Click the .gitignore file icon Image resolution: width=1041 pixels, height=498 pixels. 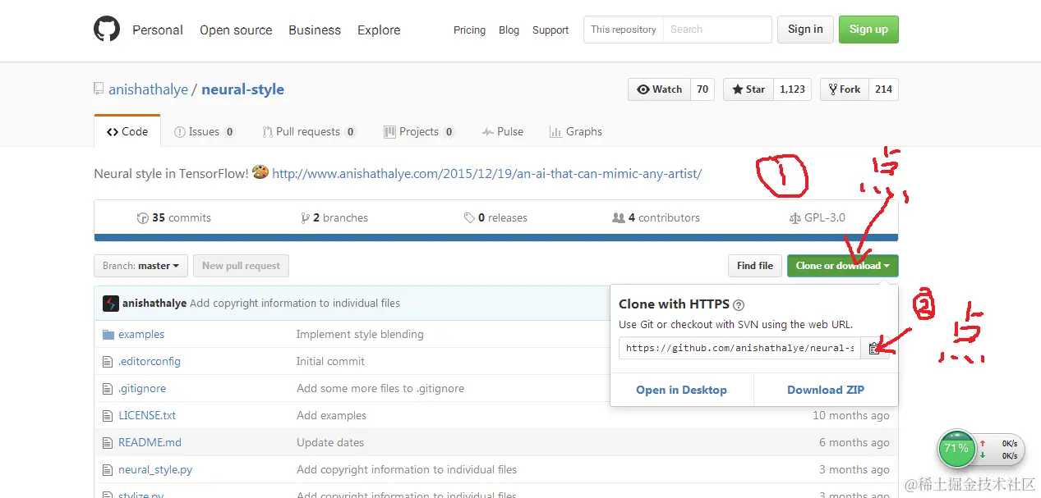tap(108, 389)
